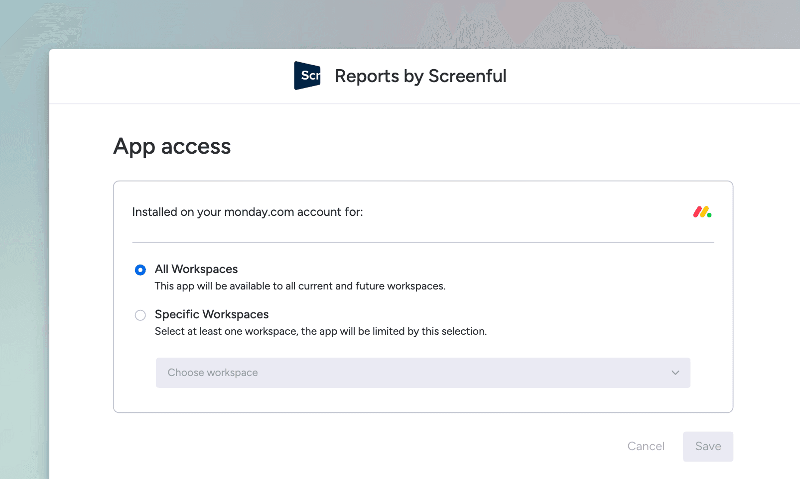Click the "Reports by Screenful" title
Image resolution: width=800 pixels, height=479 pixels.
click(x=420, y=76)
